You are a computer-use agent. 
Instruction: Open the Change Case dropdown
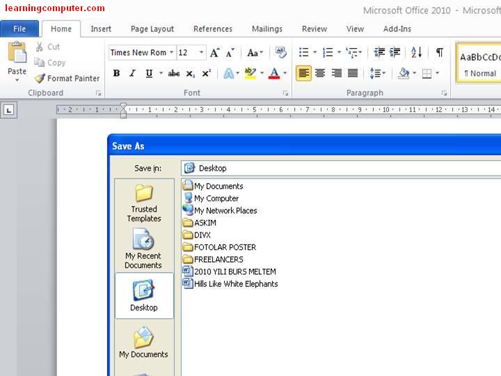[255, 52]
